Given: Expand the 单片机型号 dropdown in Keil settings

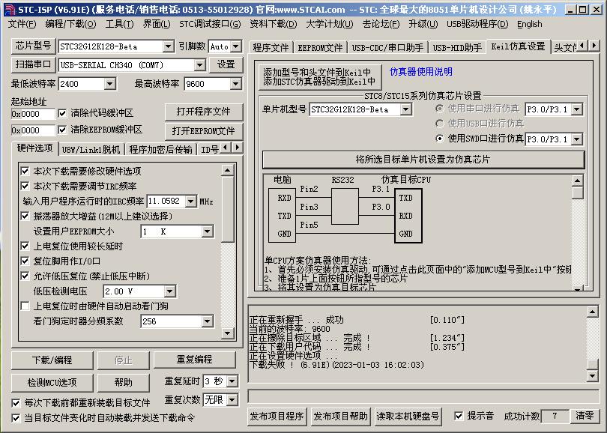Looking at the screenshot, I should 405,109.
